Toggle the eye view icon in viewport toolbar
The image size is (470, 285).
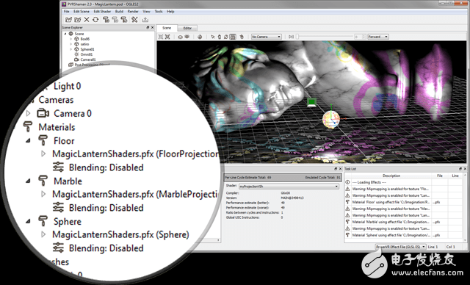coord(187,37)
